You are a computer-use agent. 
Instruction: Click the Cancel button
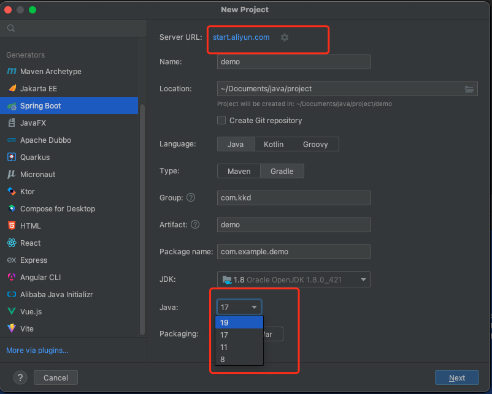point(56,377)
